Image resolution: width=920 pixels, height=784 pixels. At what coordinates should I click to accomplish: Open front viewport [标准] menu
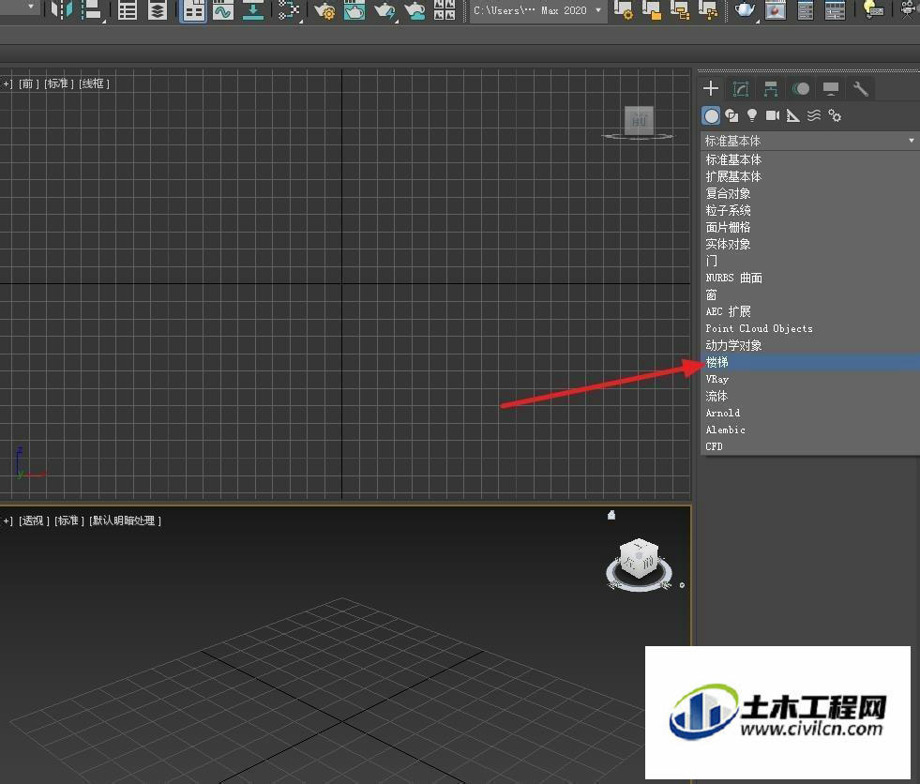[58, 83]
